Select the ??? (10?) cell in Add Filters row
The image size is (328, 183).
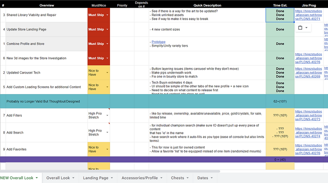pos(280,115)
